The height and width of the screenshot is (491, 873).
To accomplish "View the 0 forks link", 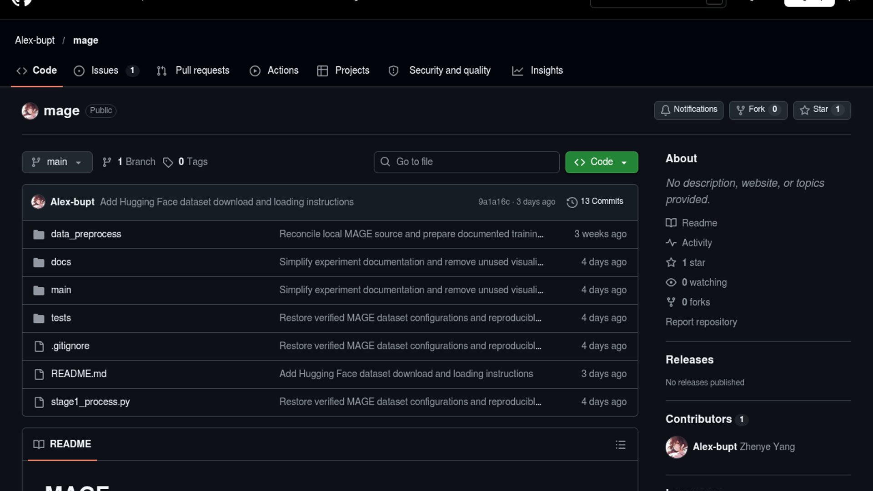I will click(x=688, y=302).
